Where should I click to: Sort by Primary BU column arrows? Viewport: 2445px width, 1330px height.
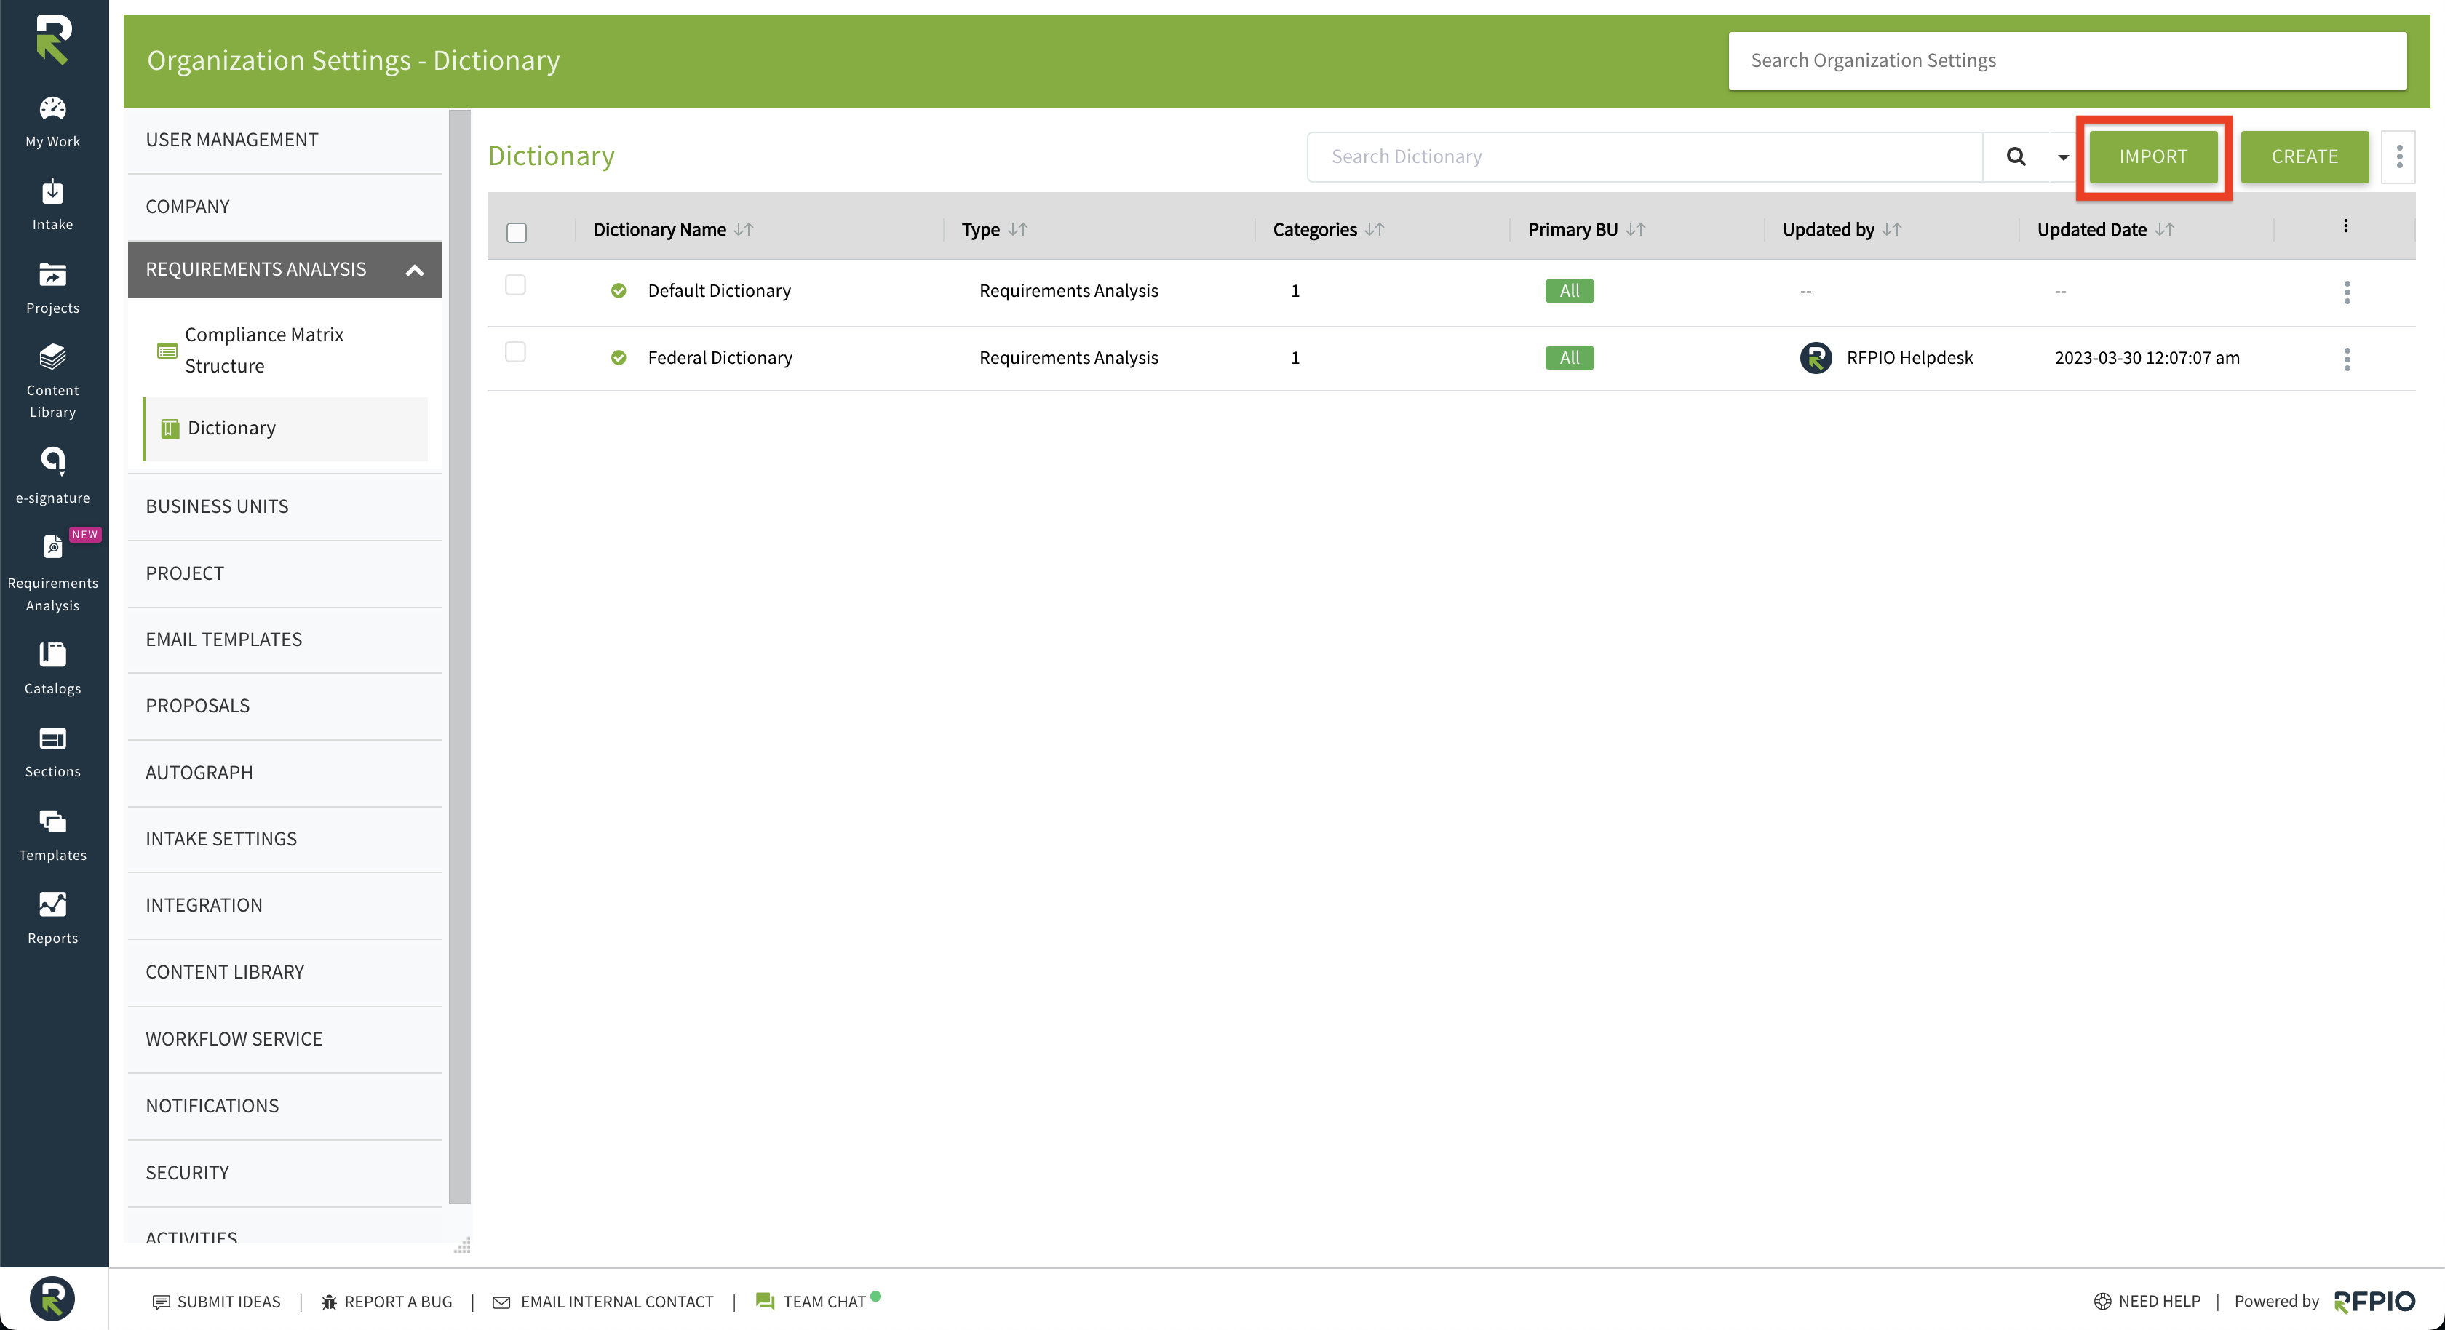[x=1635, y=230]
